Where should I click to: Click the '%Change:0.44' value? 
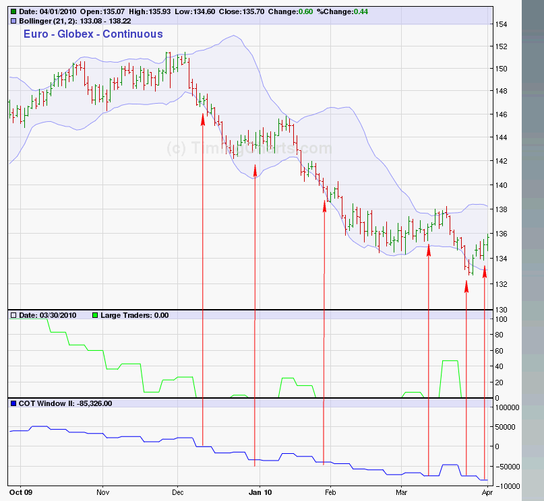click(342, 11)
